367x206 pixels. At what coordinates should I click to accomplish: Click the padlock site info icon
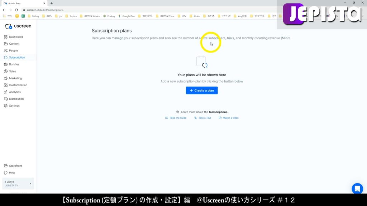pos(24,10)
